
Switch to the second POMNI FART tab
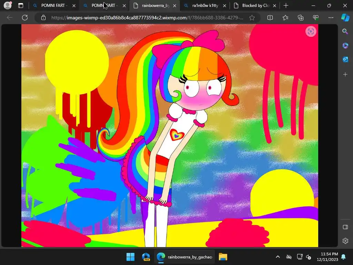(104, 6)
